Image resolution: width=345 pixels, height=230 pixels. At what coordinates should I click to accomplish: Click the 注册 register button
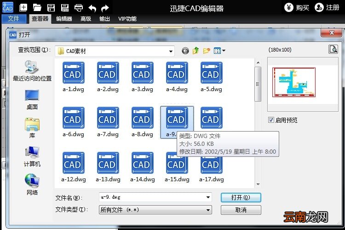click(x=327, y=7)
